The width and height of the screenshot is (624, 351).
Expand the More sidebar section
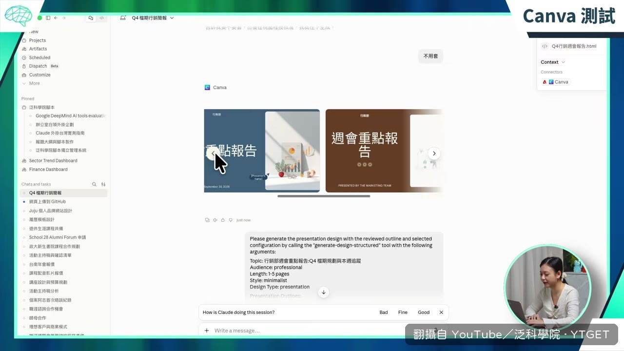[34, 83]
